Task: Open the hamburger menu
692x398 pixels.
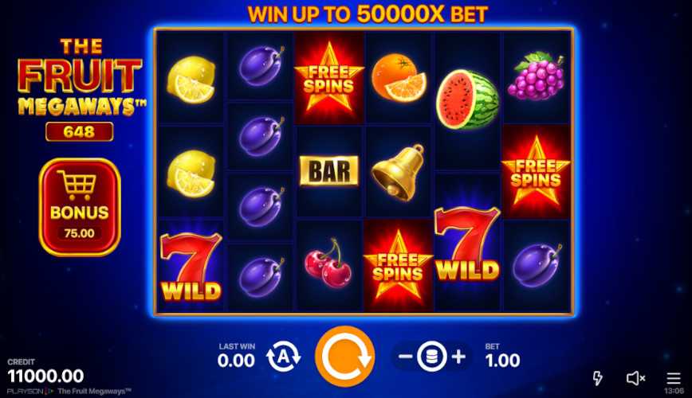Action: coord(674,378)
